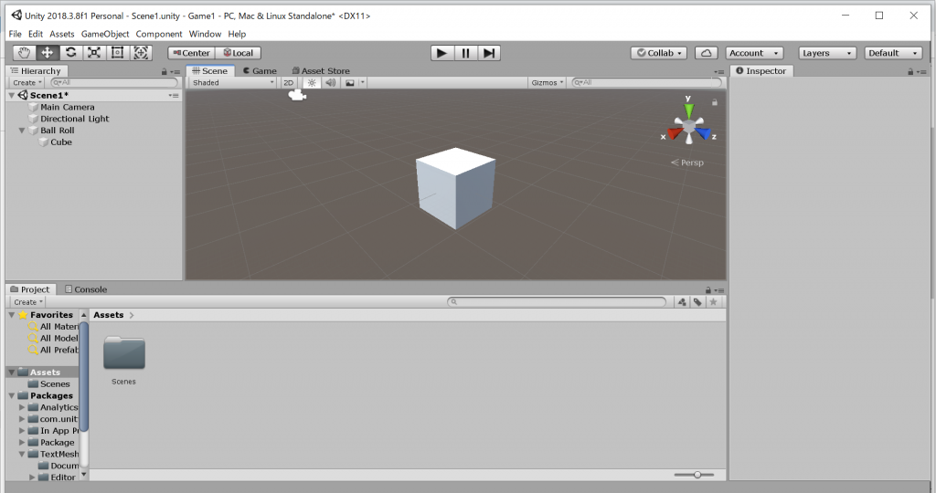Click the Hierarchy search field

click(x=114, y=83)
